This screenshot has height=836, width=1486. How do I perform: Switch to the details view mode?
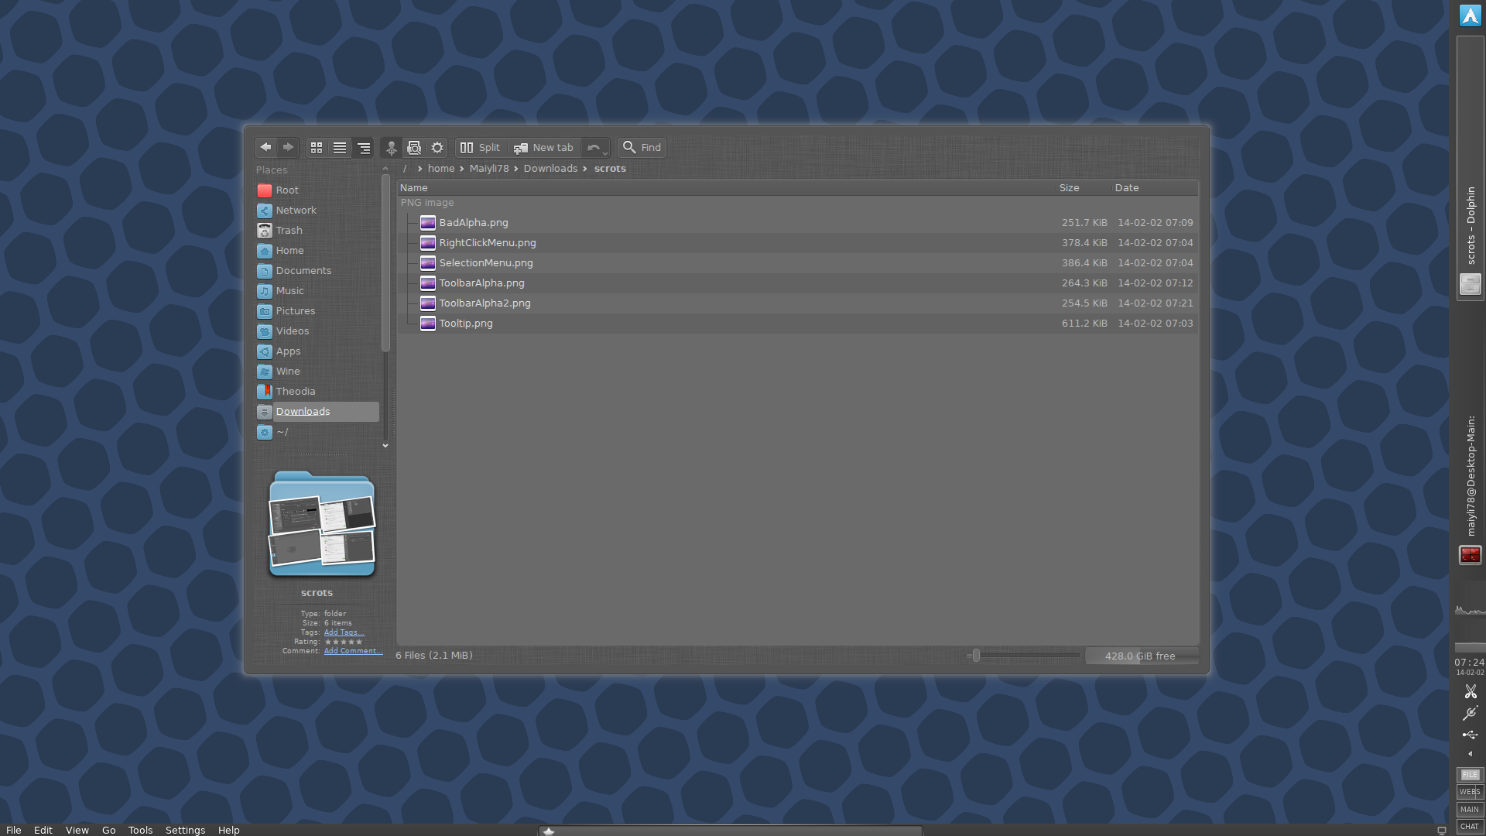pyautogui.click(x=363, y=147)
